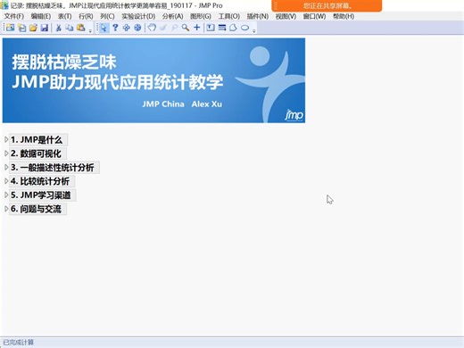This screenshot has height=348, width=464.
Task: Expand section 6. 问题与交流
Action: [x=6, y=209]
